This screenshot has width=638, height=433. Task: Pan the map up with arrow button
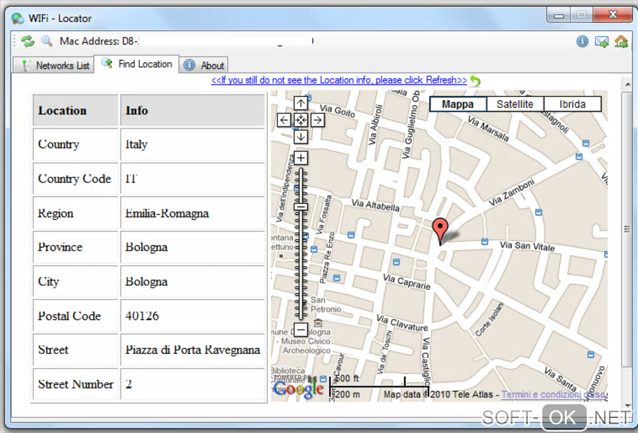[301, 103]
